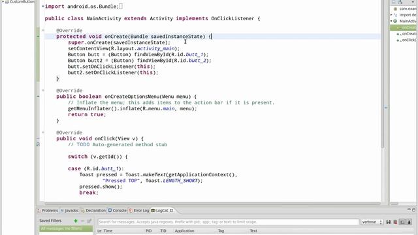The height and width of the screenshot is (235, 418).
Task: Fold the onClick method via gutter marker
Action: 43,133
